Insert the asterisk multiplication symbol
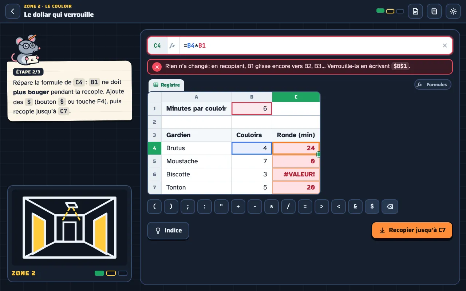This screenshot has width=466, height=291. (x=272, y=207)
